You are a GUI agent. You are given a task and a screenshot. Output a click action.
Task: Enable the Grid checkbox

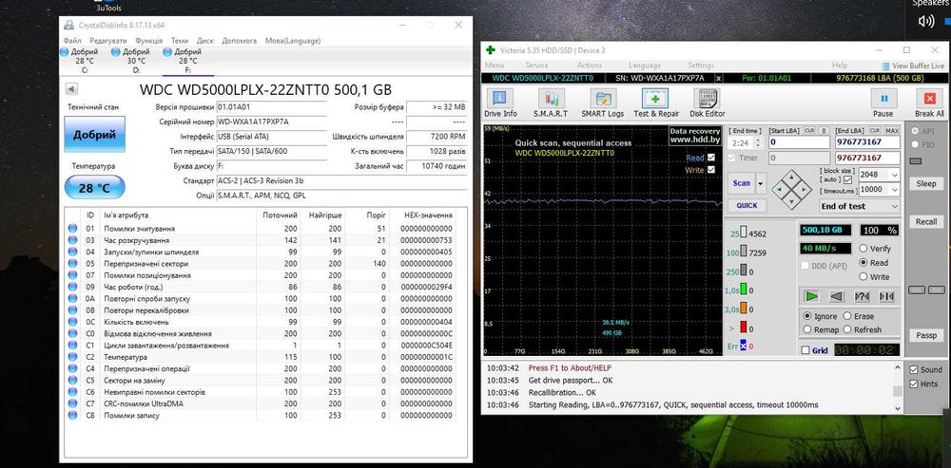click(x=805, y=350)
